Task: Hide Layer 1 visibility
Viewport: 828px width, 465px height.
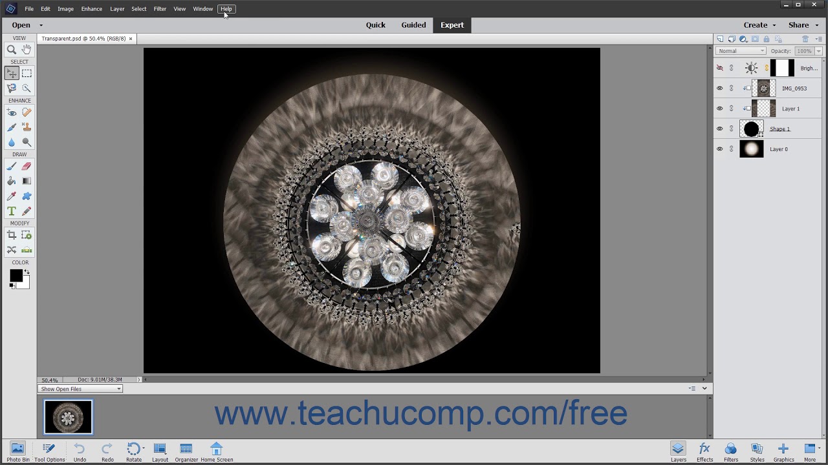Action: tap(720, 108)
